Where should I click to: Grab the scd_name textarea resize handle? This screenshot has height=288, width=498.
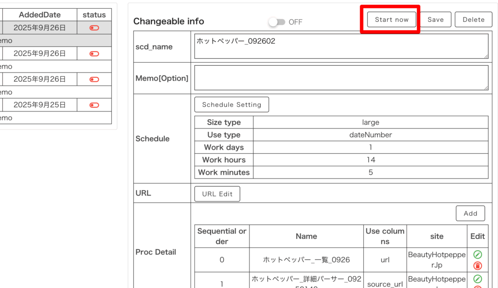pyautogui.click(x=486, y=56)
